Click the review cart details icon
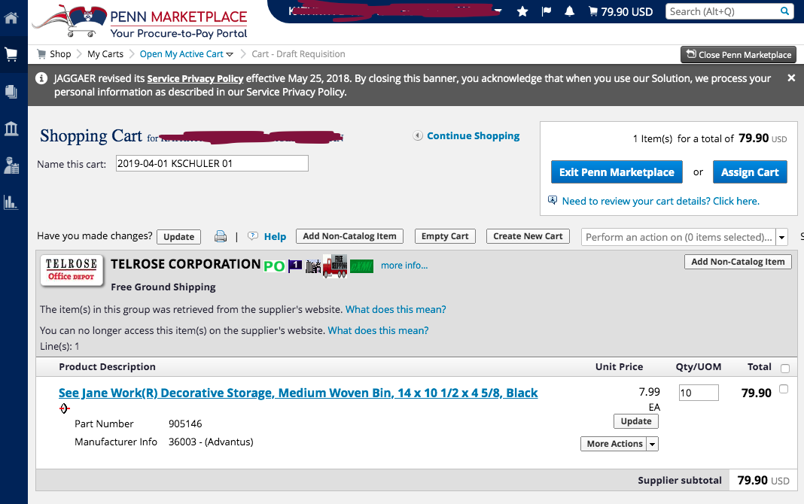Image resolution: width=804 pixels, height=504 pixels. tap(553, 200)
